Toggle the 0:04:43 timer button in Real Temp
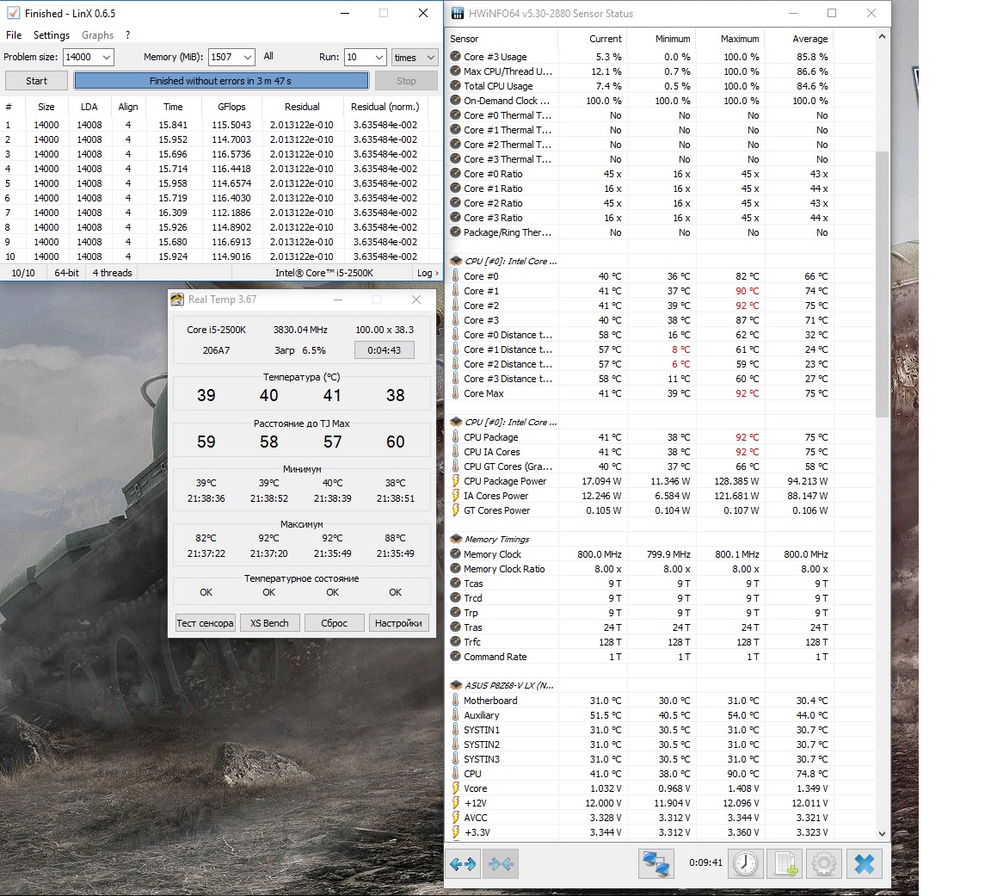 point(384,350)
